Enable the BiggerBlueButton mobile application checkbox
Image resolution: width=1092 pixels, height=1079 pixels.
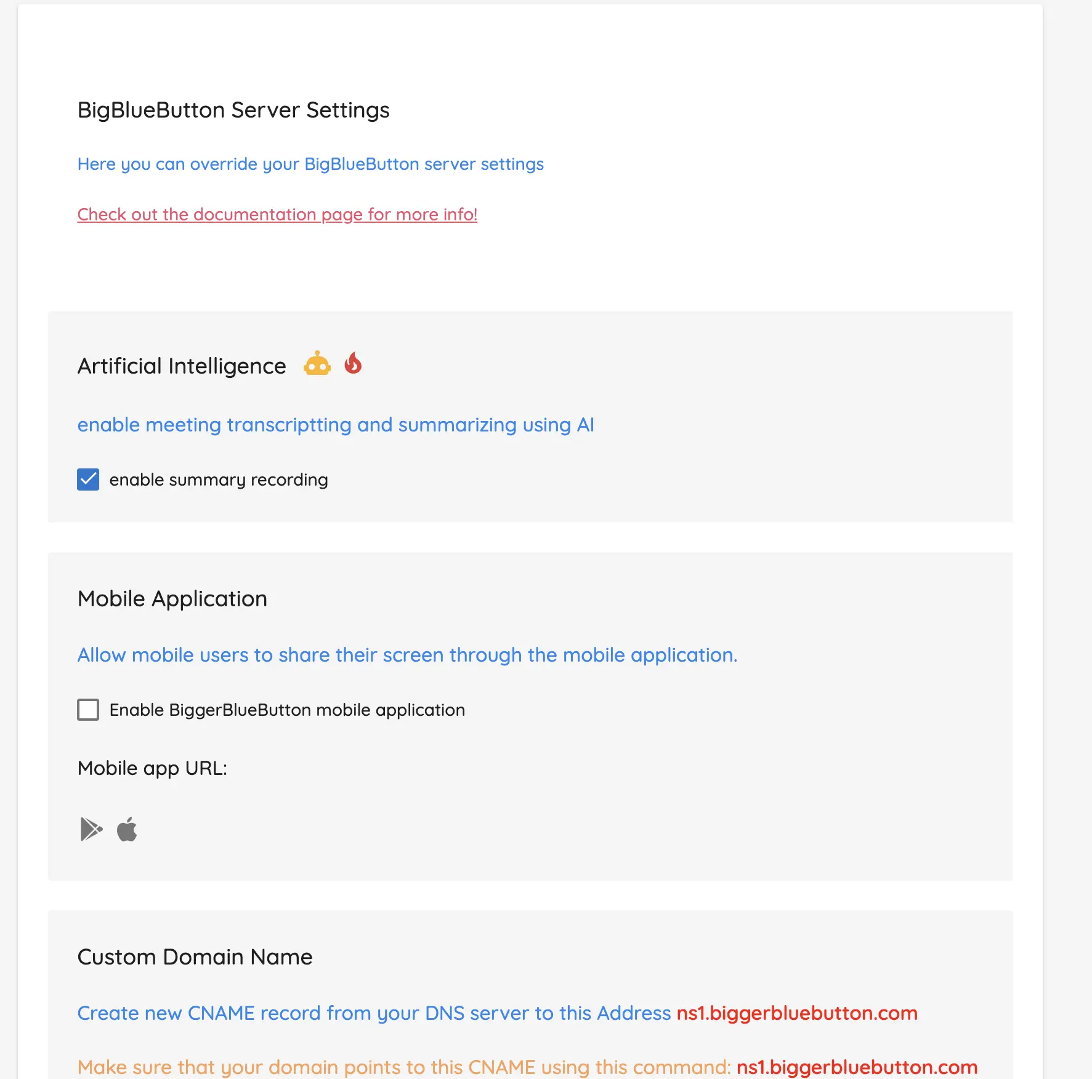(88, 710)
